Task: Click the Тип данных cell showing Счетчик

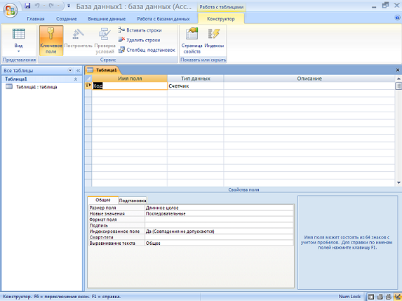Action: (195, 86)
